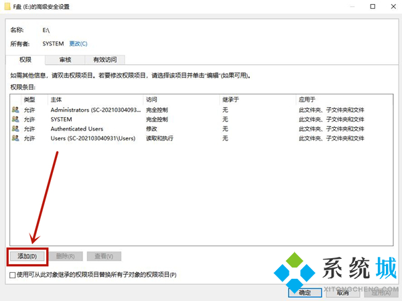
Task: Click 修改 access value for Authenticated Users
Action: point(151,128)
